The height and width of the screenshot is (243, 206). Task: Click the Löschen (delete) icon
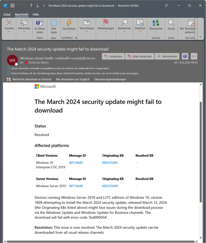[x=9, y=22]
